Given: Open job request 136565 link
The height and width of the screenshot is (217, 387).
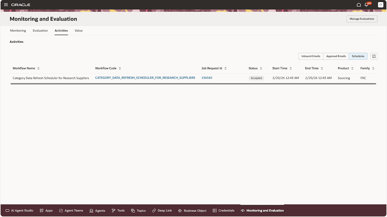Looking at the screenshot, I should click(207, 78).
